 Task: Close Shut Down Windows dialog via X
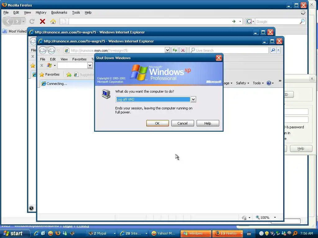[x=219, y=58]
